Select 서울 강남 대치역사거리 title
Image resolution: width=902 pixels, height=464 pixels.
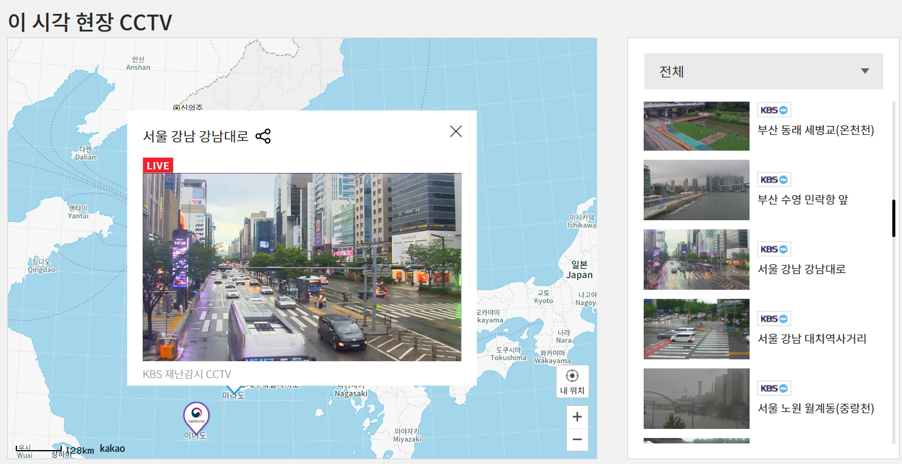pos(812,339)
